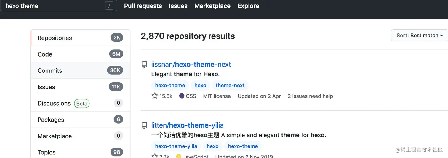
Task: Click the Beta badge next to Discussions
Action: coord(82,103)
